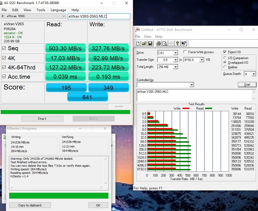
Task: Click Seq write result 327.76 MB/s
Action: coord(108,48)
